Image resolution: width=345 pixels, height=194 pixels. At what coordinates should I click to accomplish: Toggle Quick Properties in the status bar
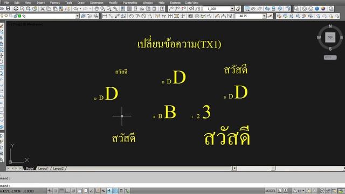click(x=121, y=191)
